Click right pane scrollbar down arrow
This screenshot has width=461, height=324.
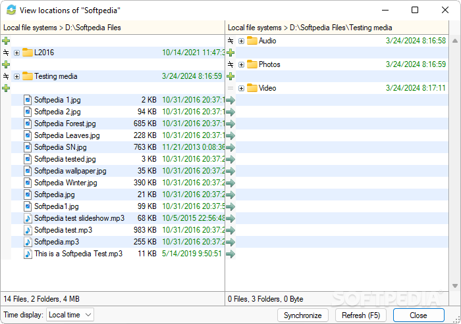click(455, 286)
